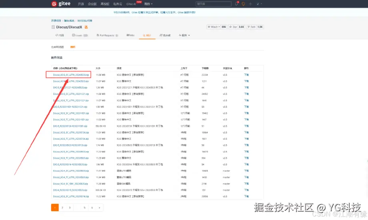
Task: Select the 仓库网络图 sub-tab
Action: pos(58,47)
